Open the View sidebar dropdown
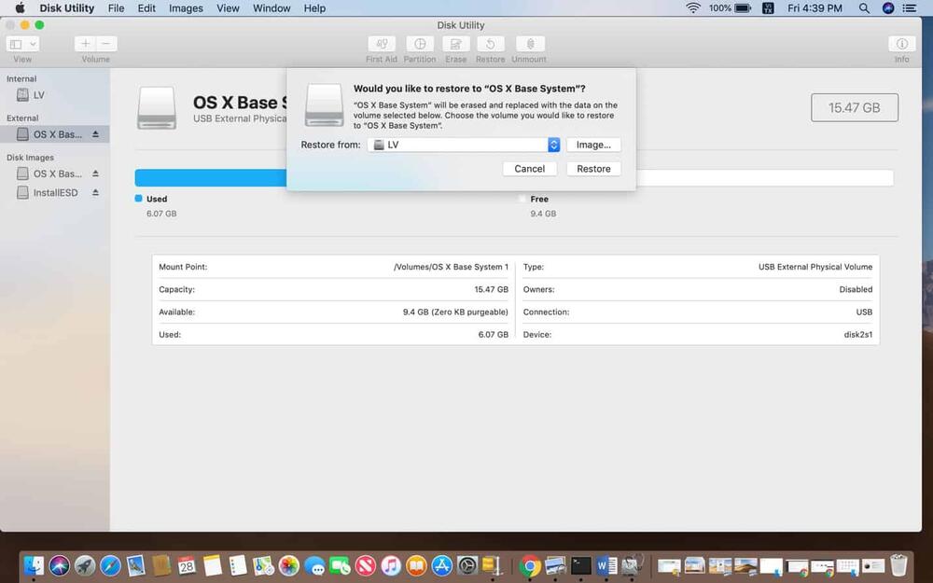 [22, 44]
